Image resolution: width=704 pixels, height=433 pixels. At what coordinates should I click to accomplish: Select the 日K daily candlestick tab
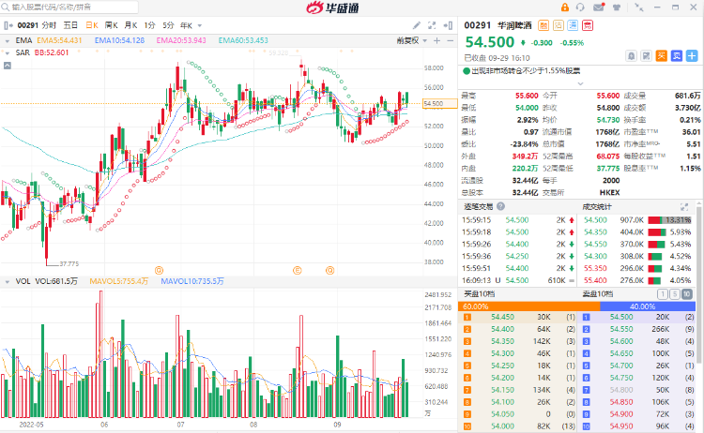coord(92,25)
